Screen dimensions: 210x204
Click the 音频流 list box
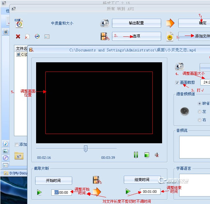tap(194, 147)
